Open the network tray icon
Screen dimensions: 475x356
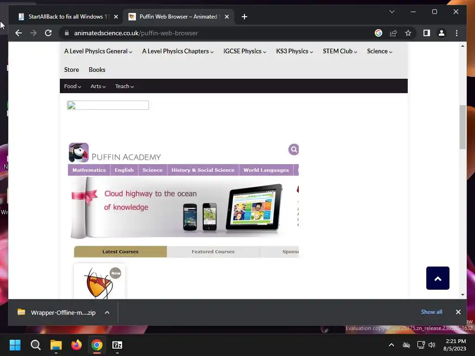coord(421,345)
